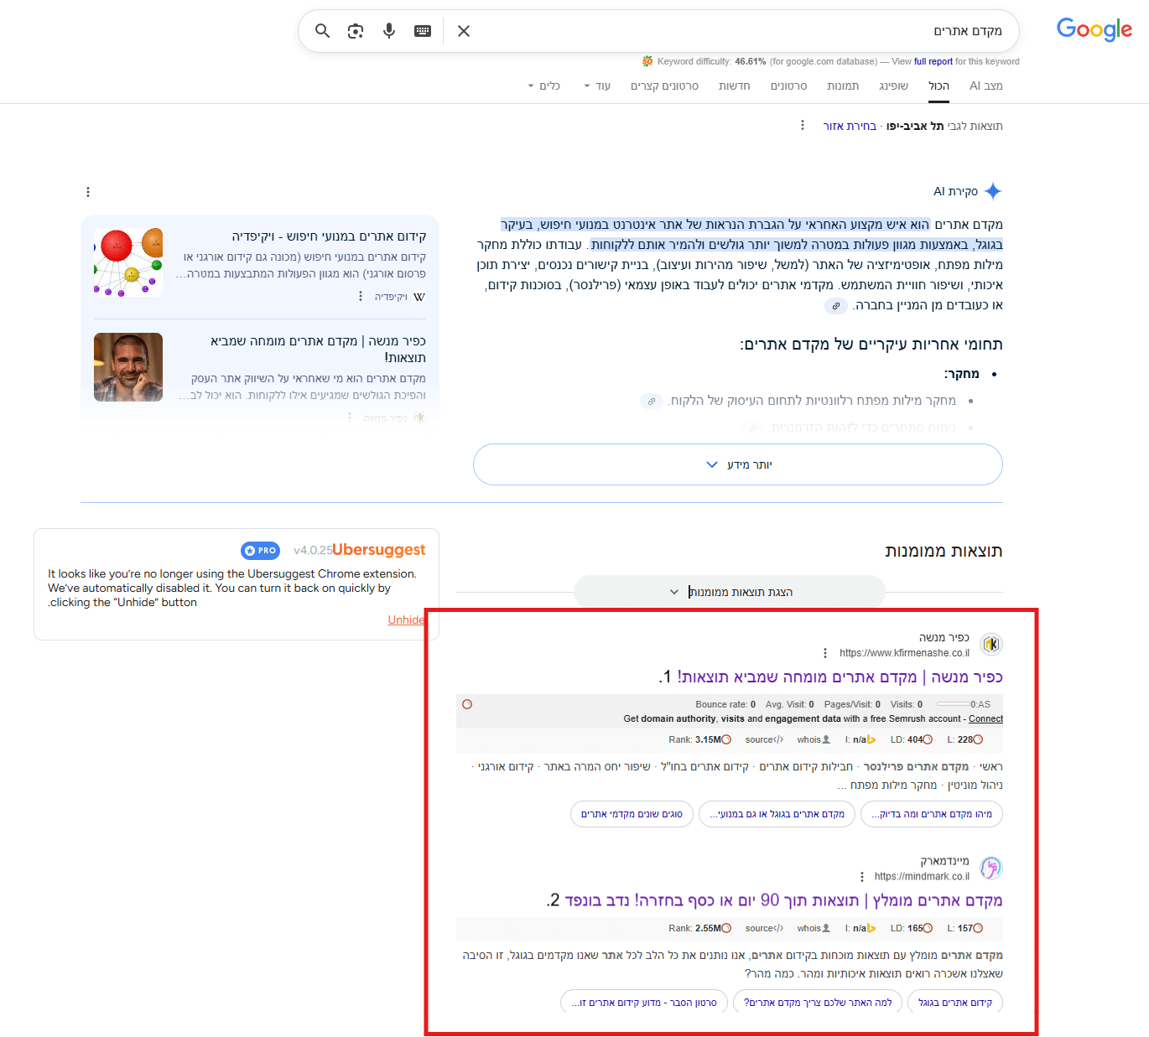
Task: Open the כלים tools dropdown
Action: coord(543,86)
